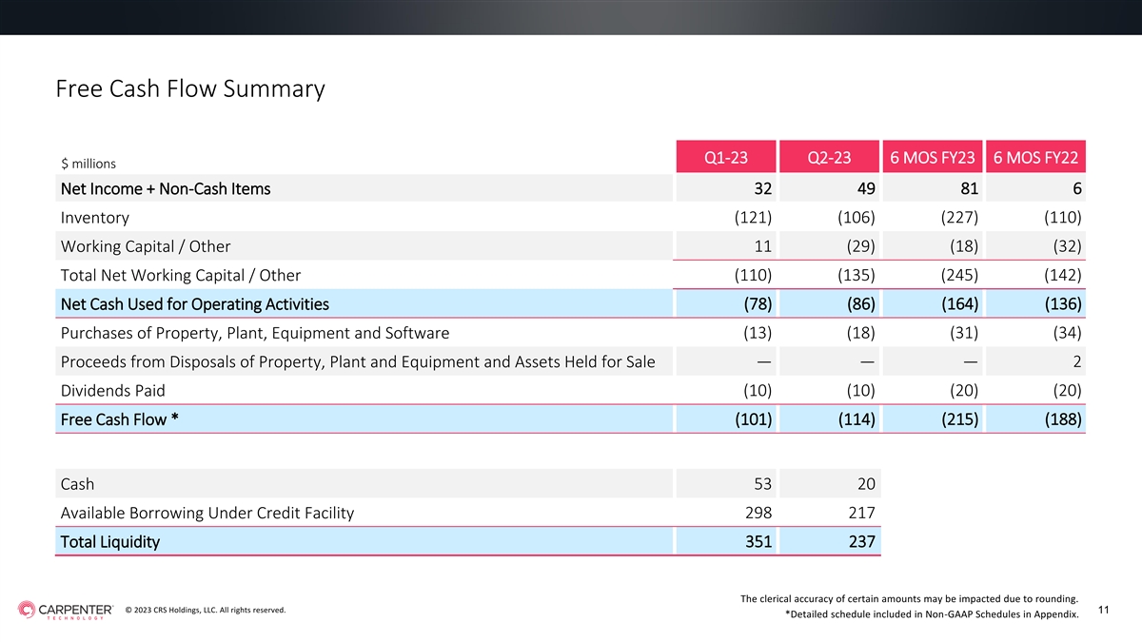Select the Working Capital / Other row label
Image resolution: width=1142 pixels, height=642 pixels.
[x=146, y=246]
